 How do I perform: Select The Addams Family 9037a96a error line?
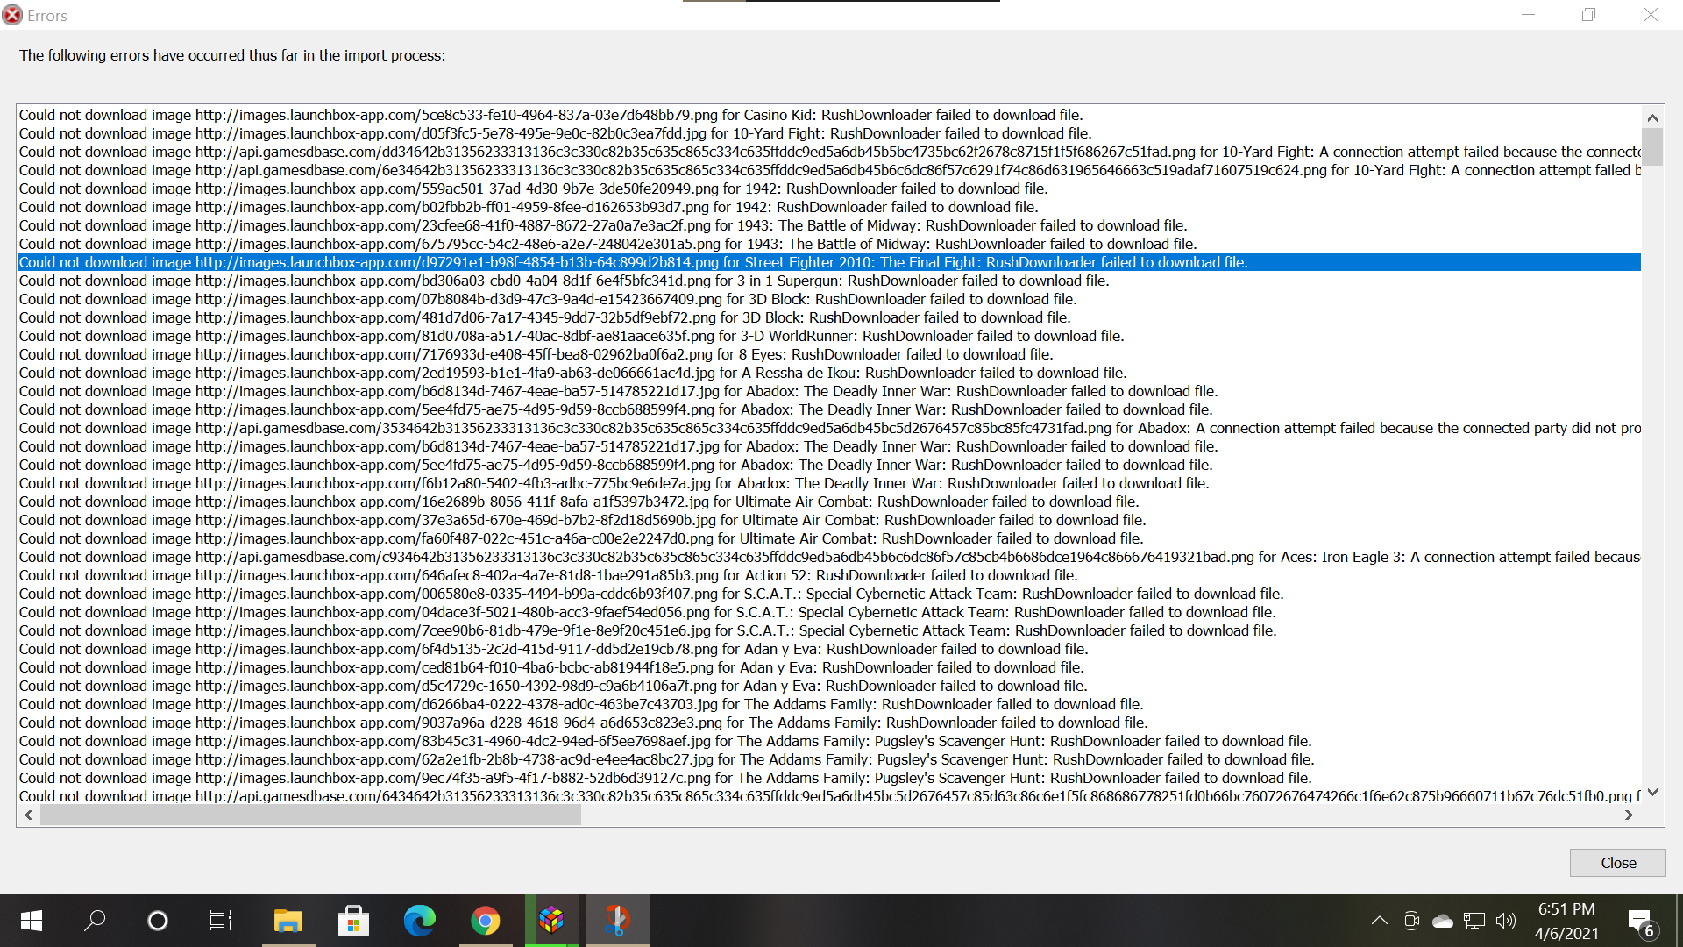pyautogui.click(x=829, y=723)
